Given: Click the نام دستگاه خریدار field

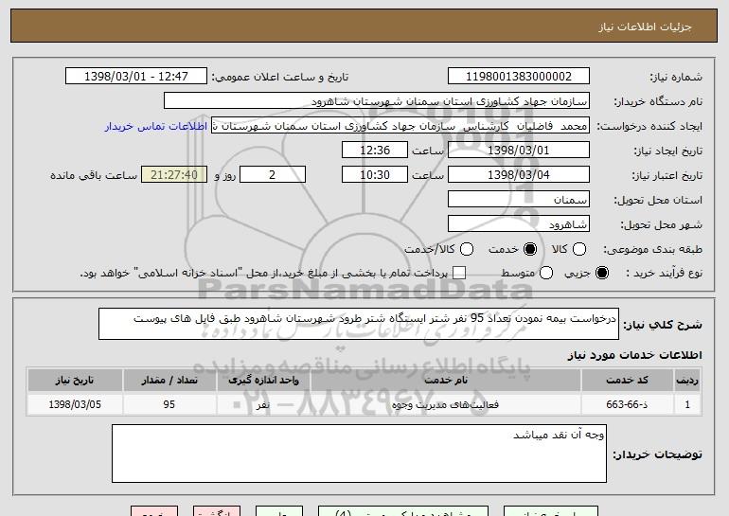Looking at the screenshot, I should click(x=377, y=101).
